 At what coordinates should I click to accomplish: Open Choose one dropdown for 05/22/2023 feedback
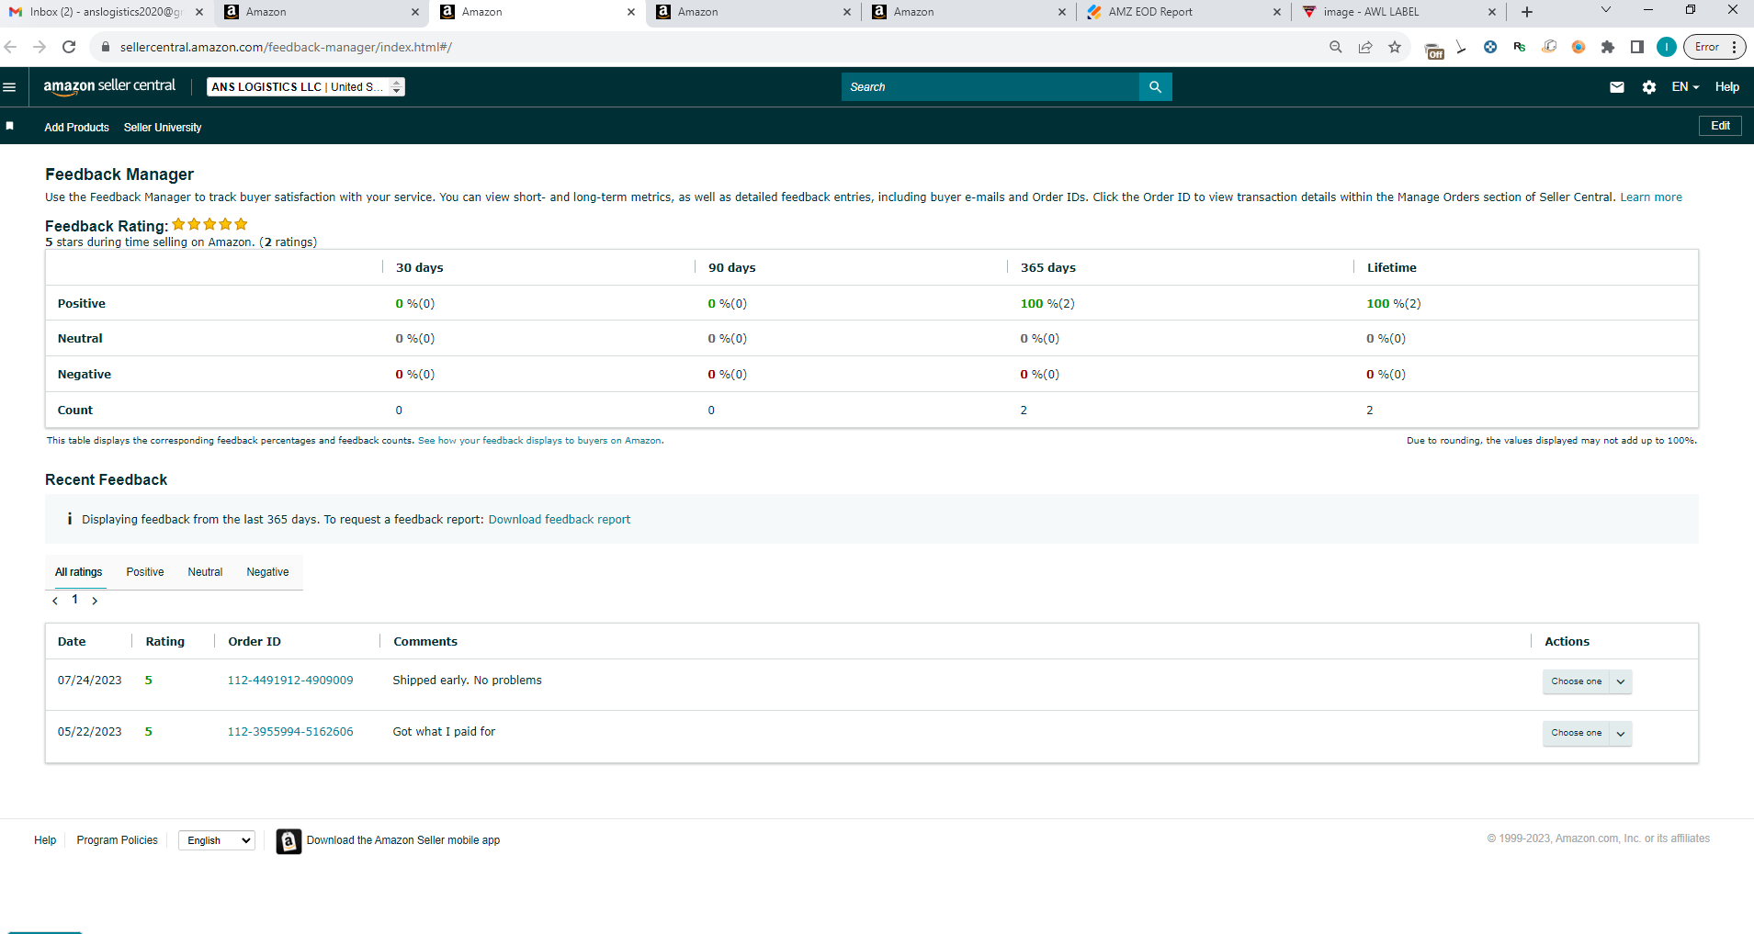1587,733
